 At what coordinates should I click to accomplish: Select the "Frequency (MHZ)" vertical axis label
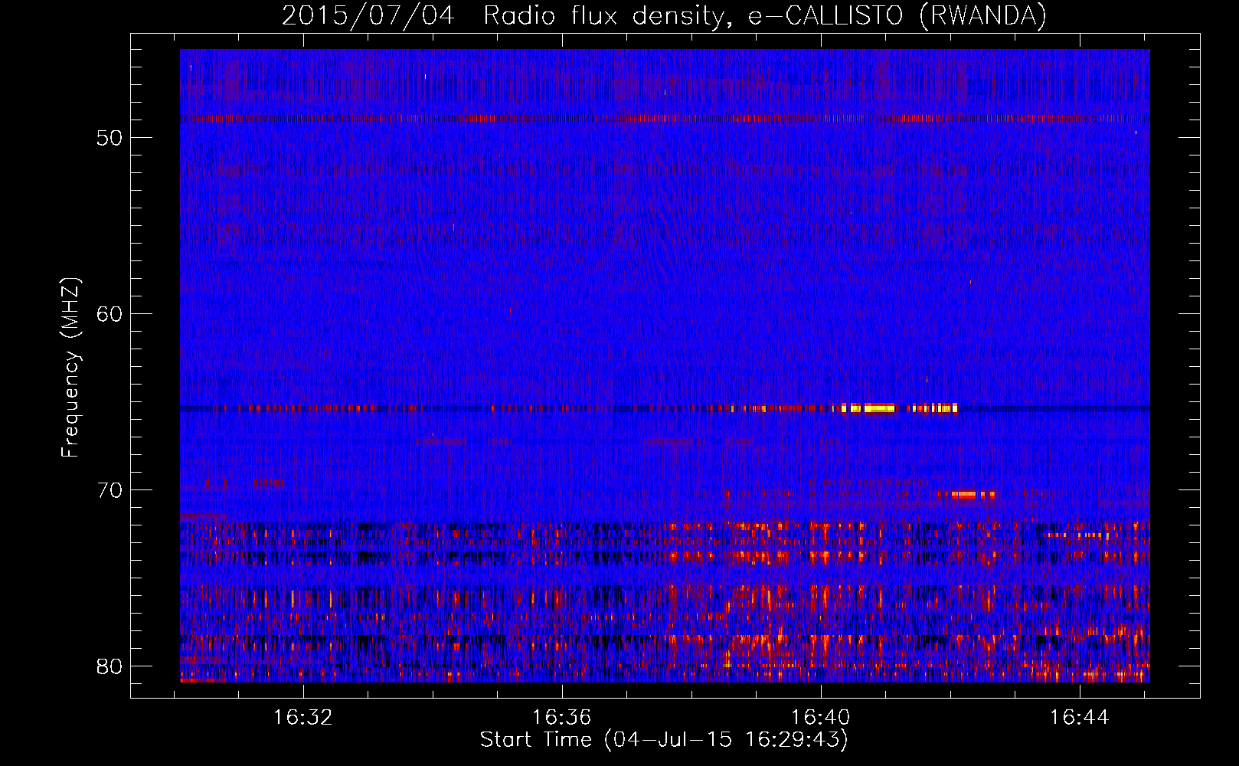click(x=70, y=368)
